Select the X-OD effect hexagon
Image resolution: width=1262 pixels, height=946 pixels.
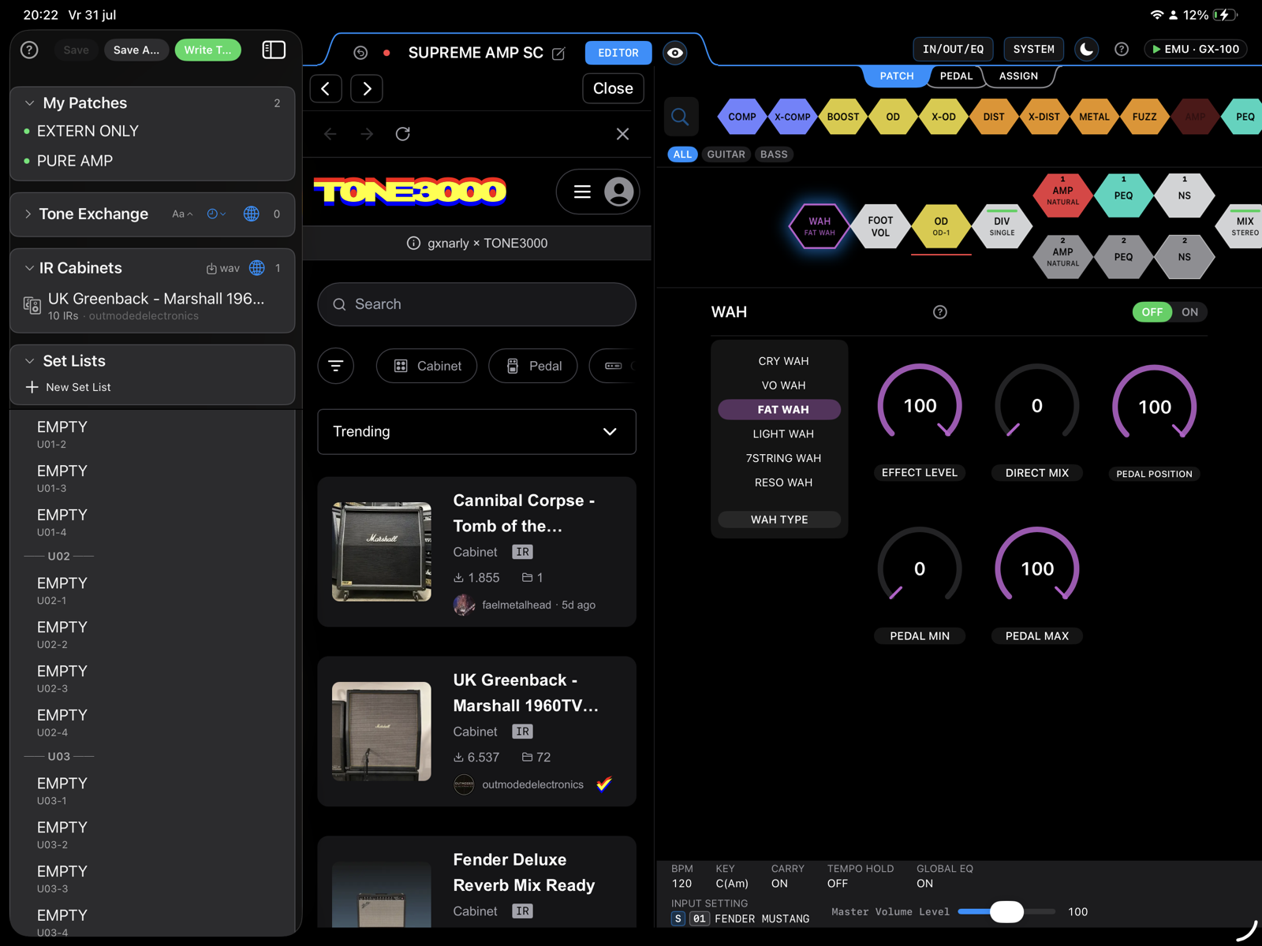click(x=943, y=117)
